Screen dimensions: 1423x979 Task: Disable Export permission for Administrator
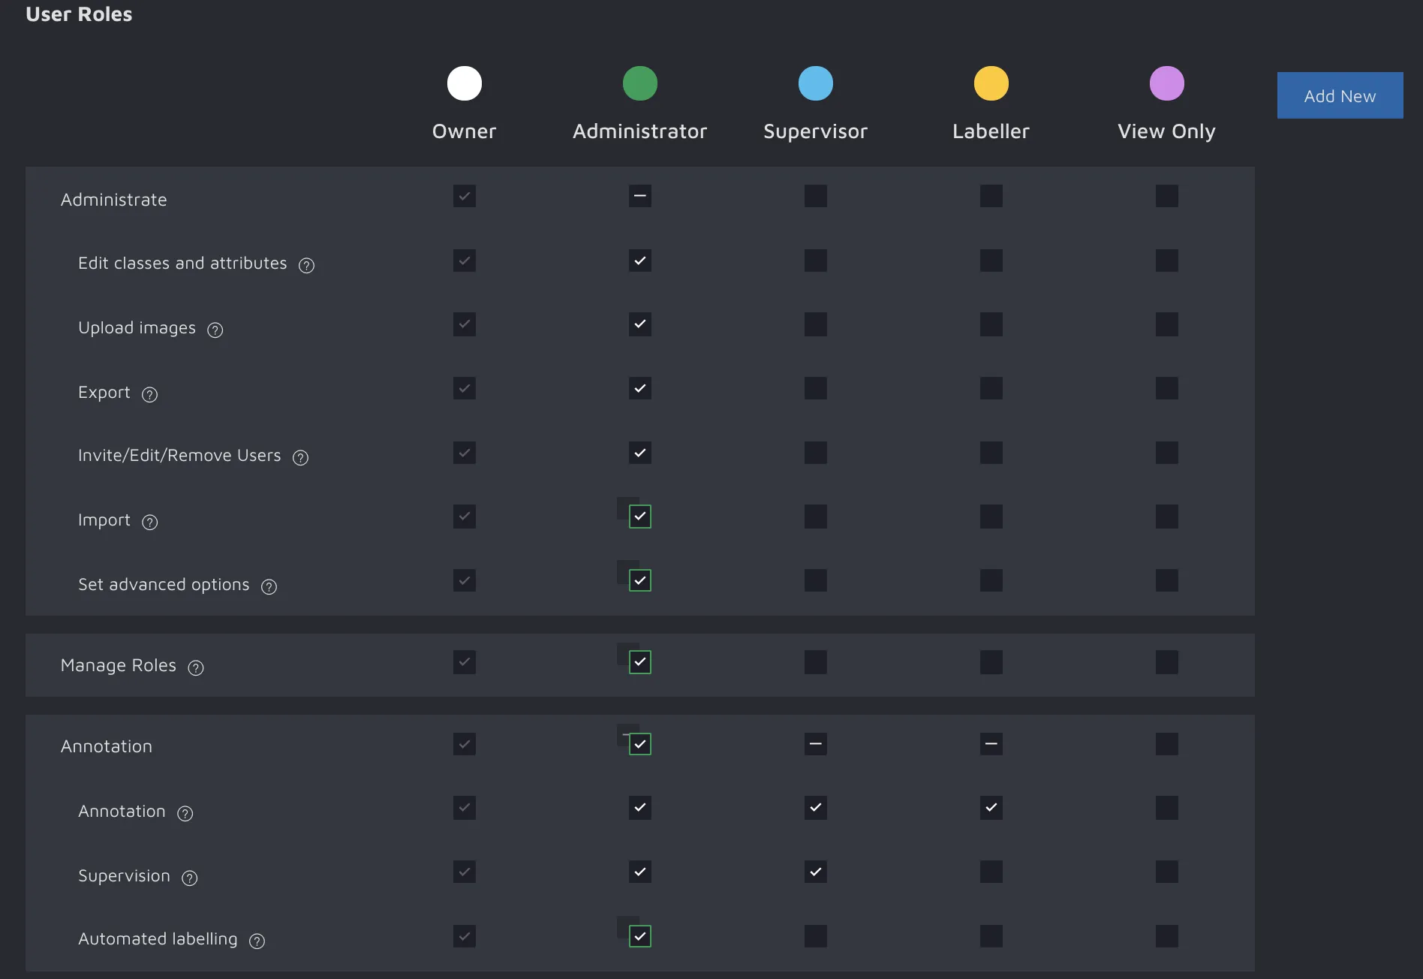coord(639,388)
